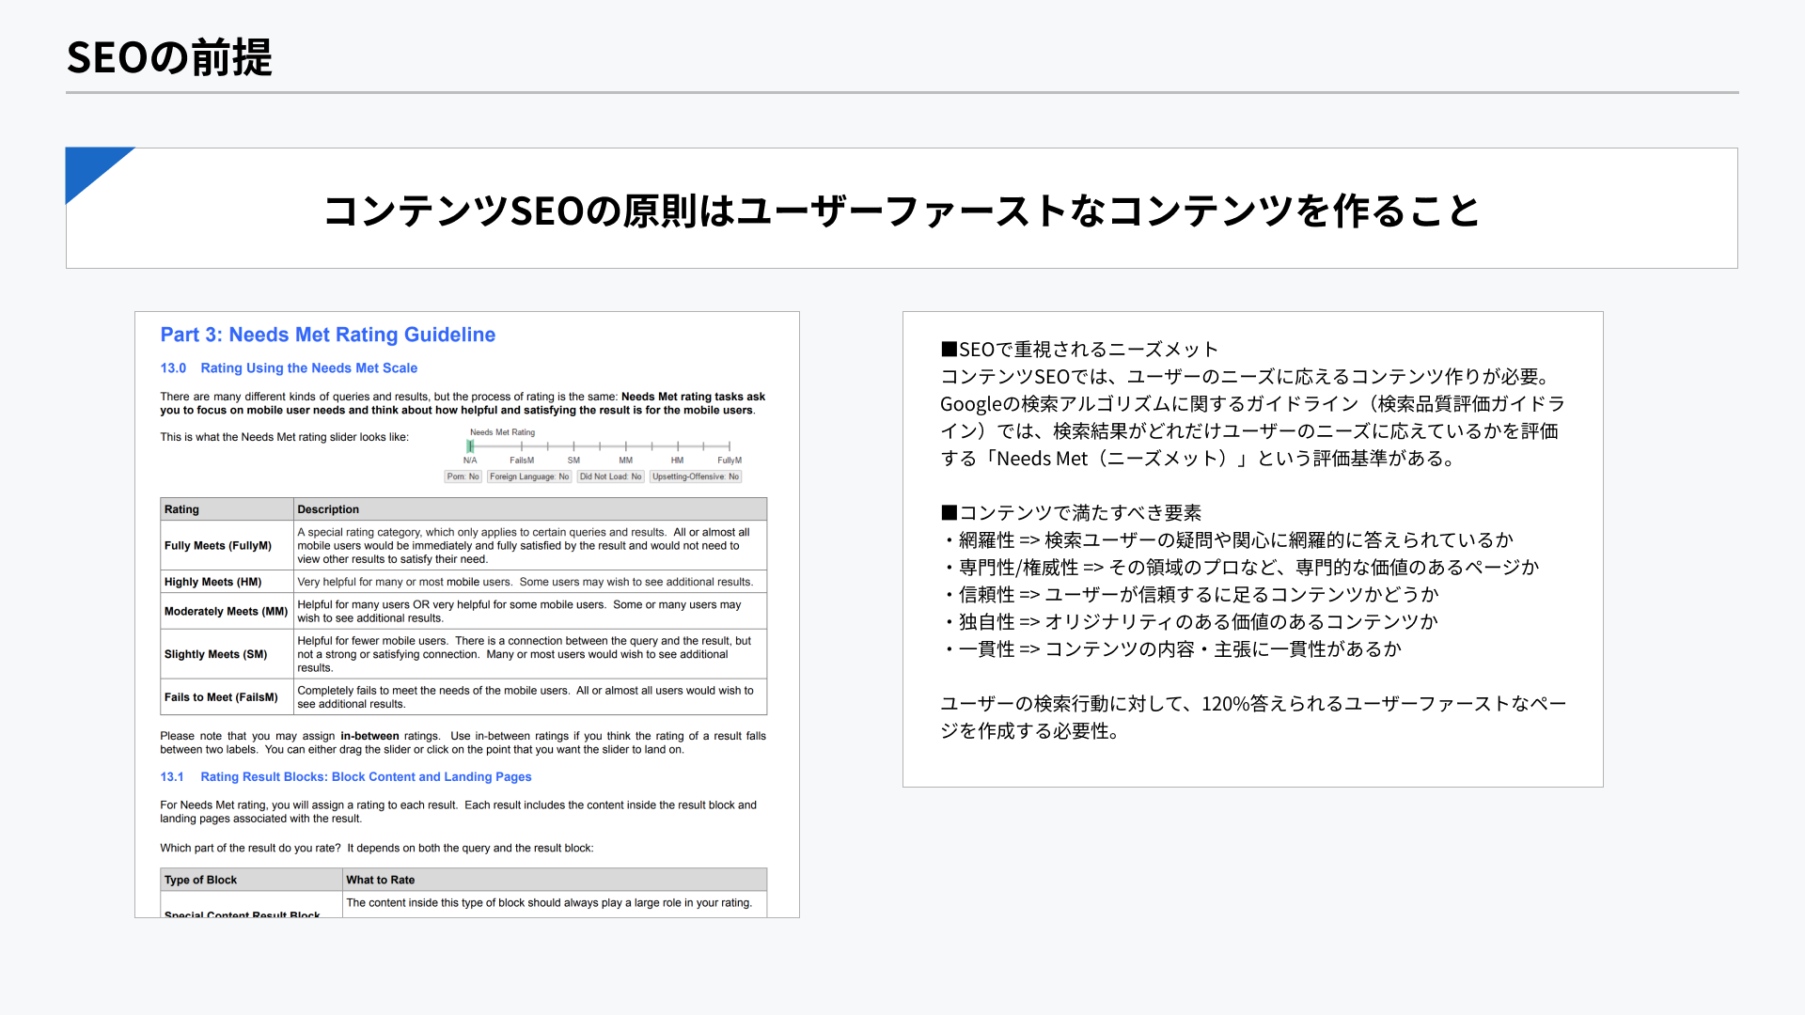Click the SEOの前提 slide title
The image size is (1805, 1015).
pyautogui.click(x=169, y=58)
